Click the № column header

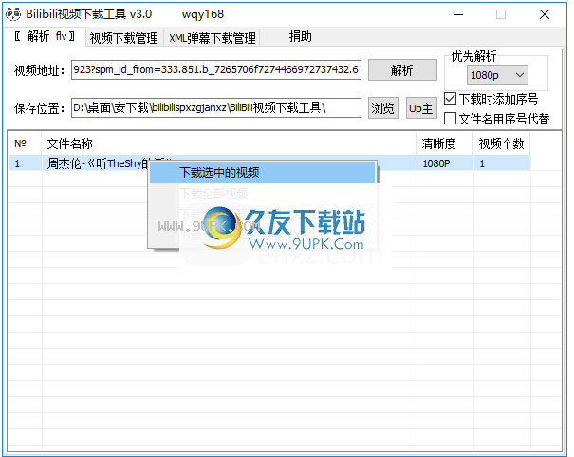[24, 143]
